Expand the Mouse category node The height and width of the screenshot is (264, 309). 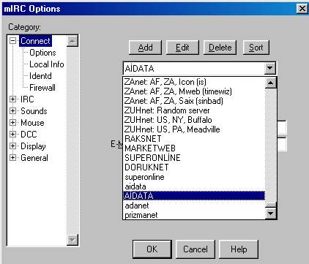point(12,123)
